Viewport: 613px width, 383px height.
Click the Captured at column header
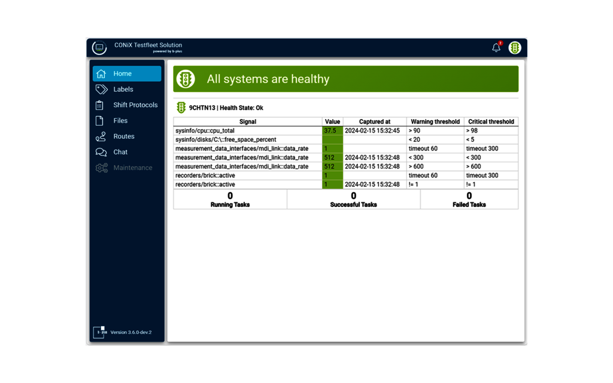375,121
